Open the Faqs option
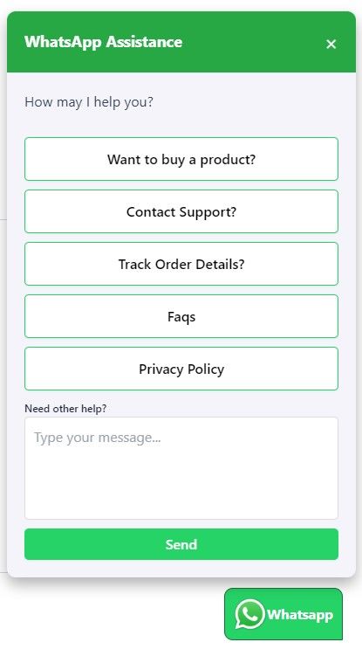 tap(181, 316)
